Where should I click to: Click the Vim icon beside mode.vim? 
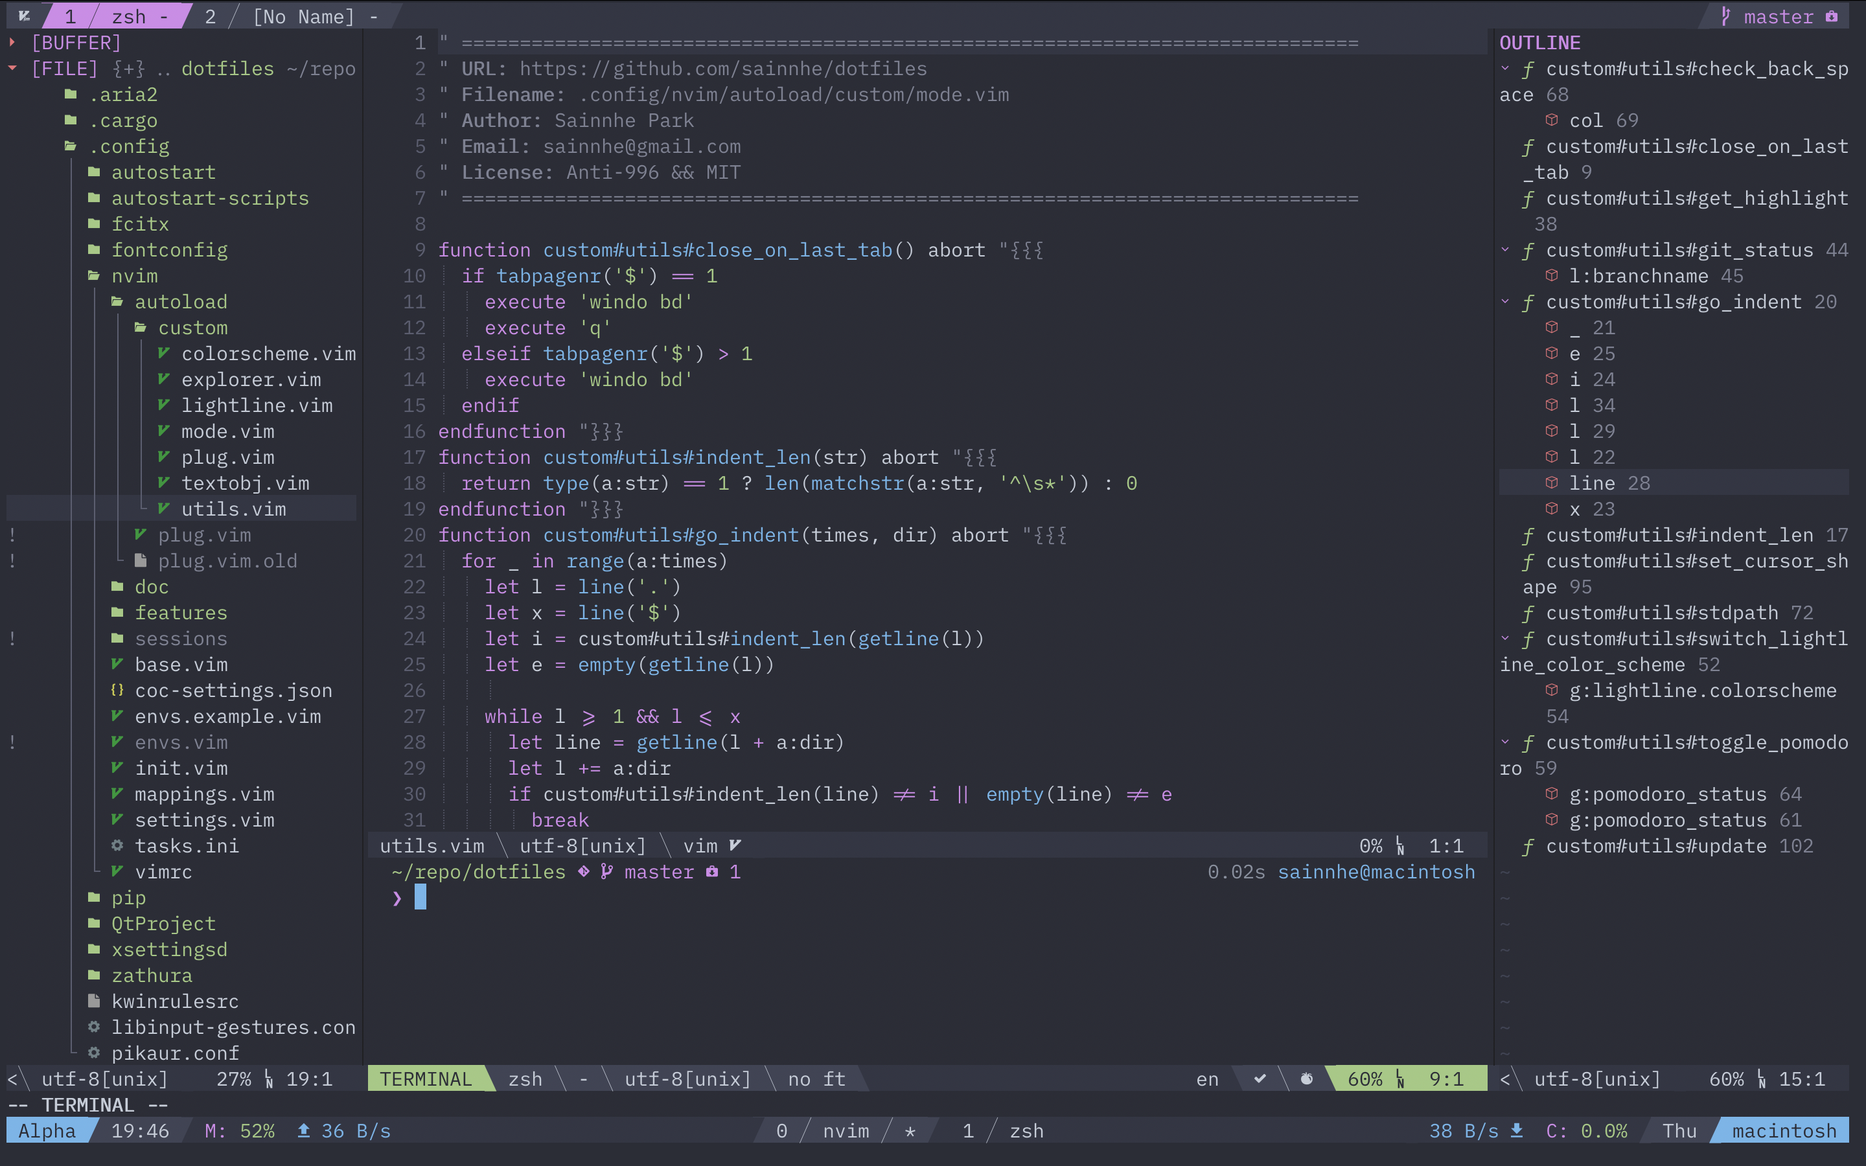click(x=163, y=430)
